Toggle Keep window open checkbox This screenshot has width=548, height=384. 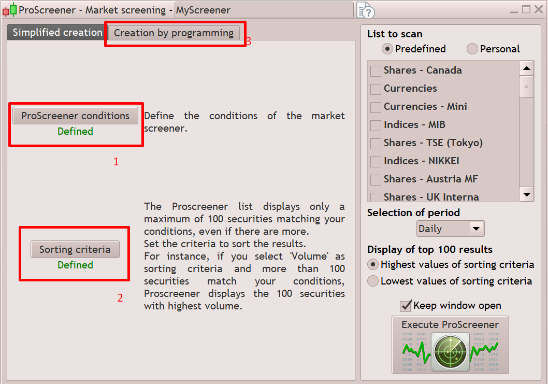tap(406, 306)
